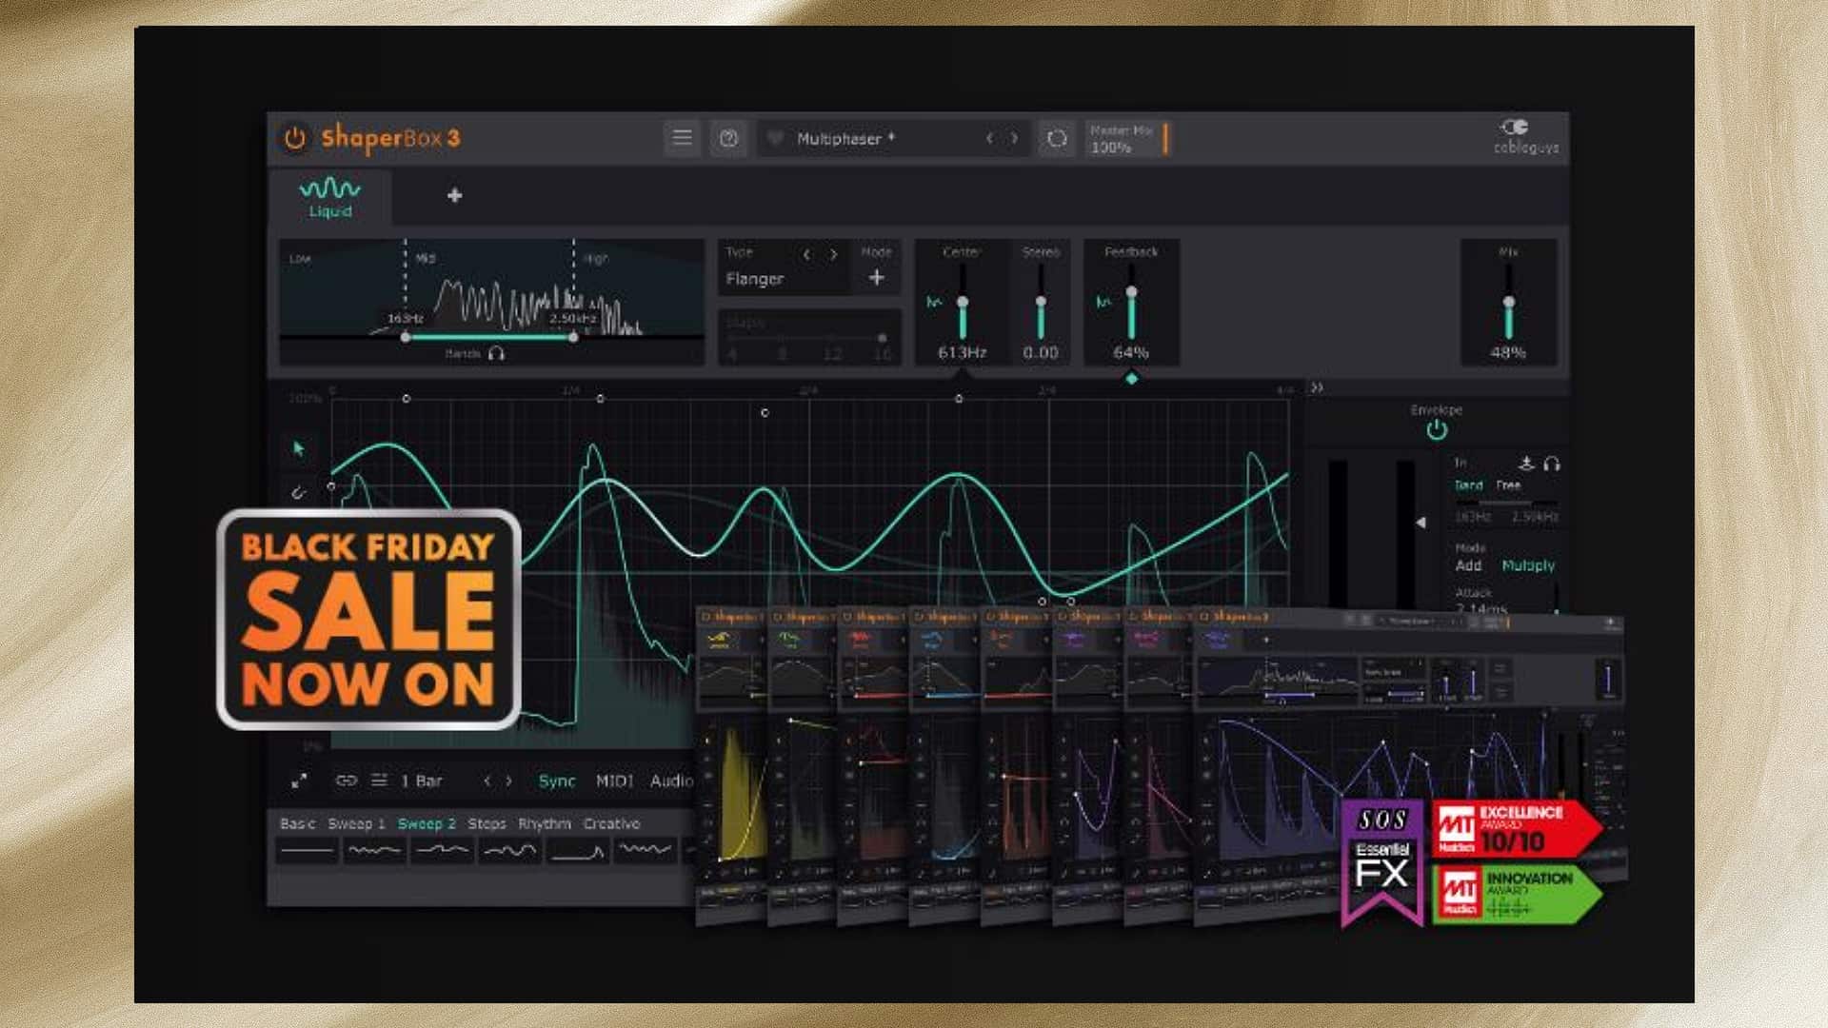The width and height of the screenshot is (1828, 1028).
Task: Collapse the envelope panel double-chevron
Action: (x=1317, y=388)
